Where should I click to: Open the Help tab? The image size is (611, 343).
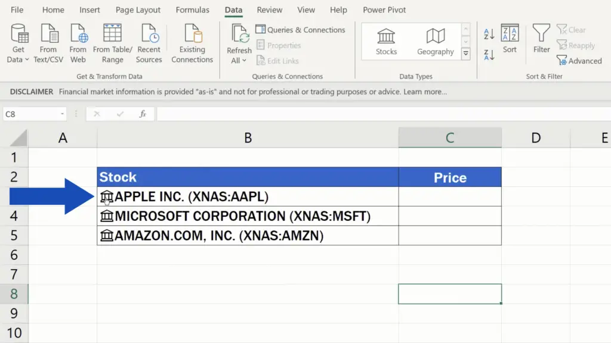tap(338, 10)
